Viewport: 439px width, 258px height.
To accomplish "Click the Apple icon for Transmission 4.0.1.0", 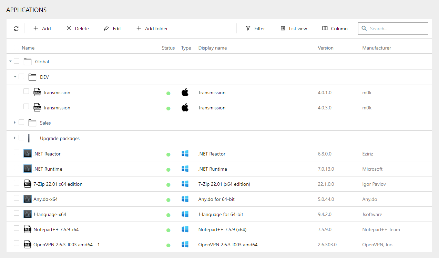I will coord(185,93).
